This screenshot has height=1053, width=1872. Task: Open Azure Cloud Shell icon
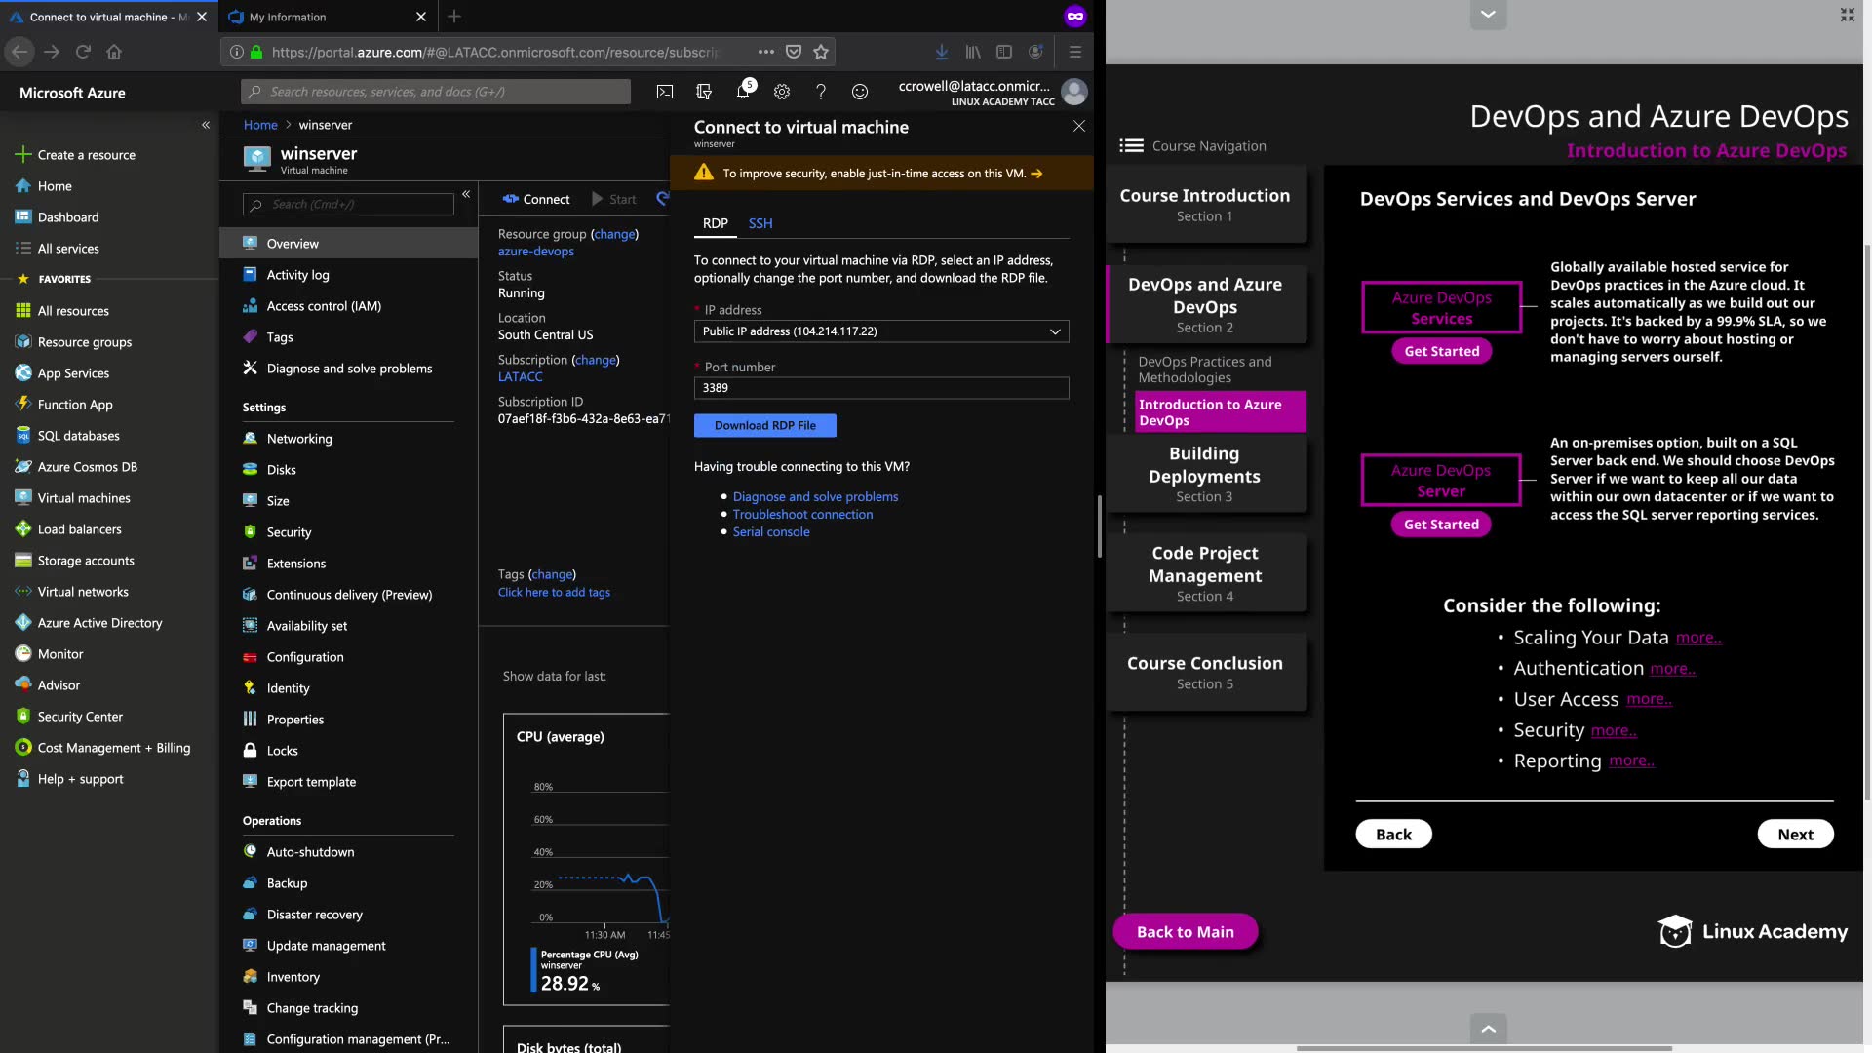(664, 92)
